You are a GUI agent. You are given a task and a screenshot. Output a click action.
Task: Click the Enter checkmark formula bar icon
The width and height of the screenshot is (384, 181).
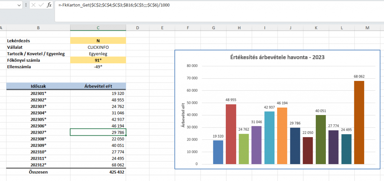[41, 5]
